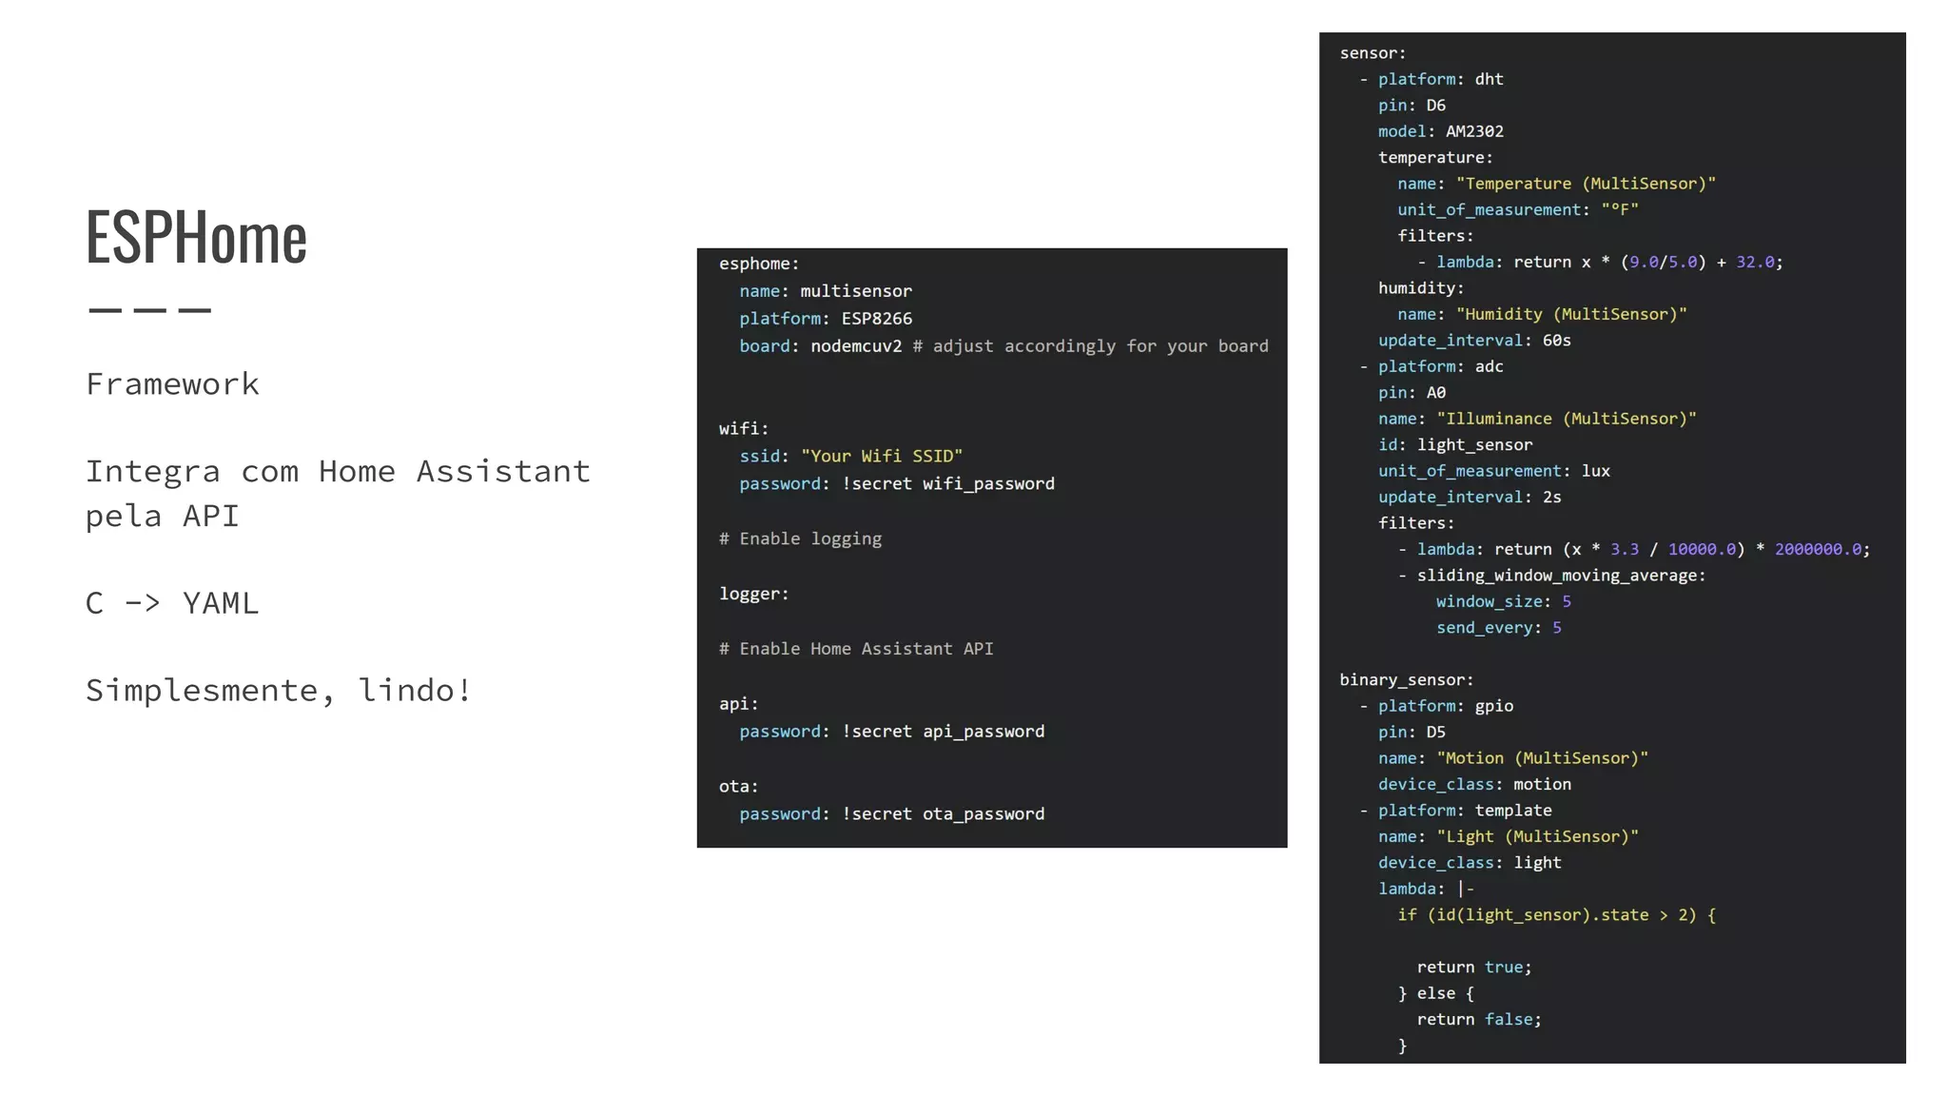Click the 'temperature:' key
Screen dimensions: 1948x1096
1435,158
